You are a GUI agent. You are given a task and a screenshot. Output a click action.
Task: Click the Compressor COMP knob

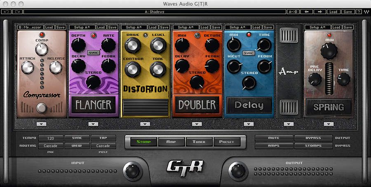click(x=42, y=49)
